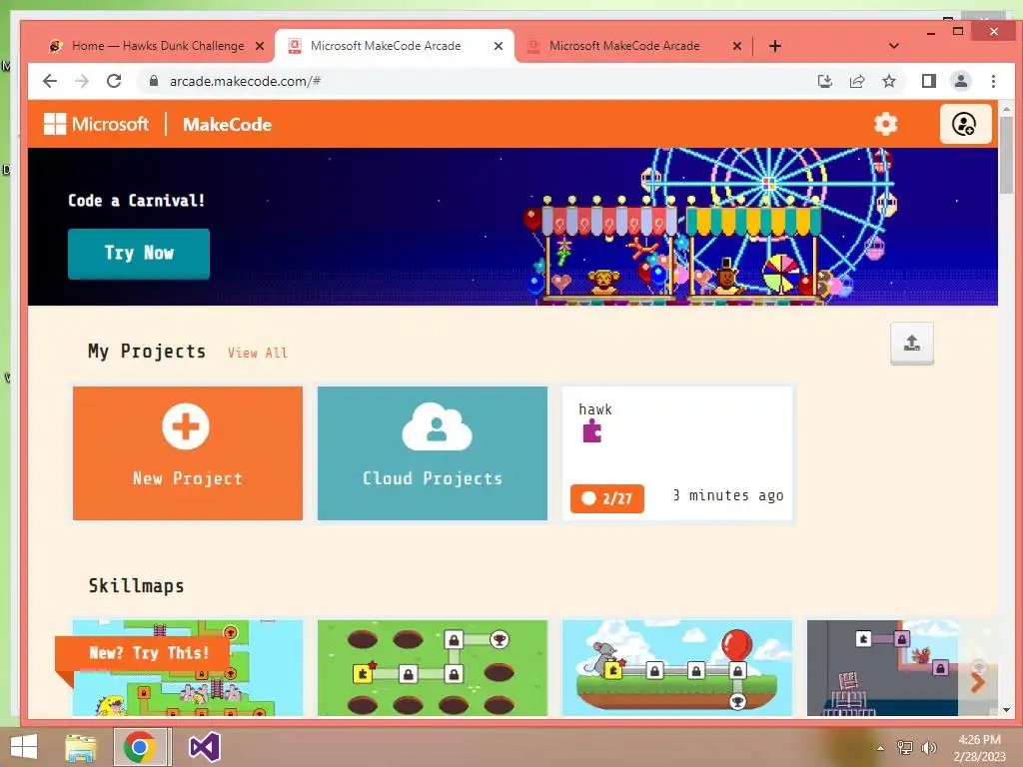Close the third MakeCode Arcade tab
The height and width of the screenshot is (767, 1023).
[x=736, y=46]
